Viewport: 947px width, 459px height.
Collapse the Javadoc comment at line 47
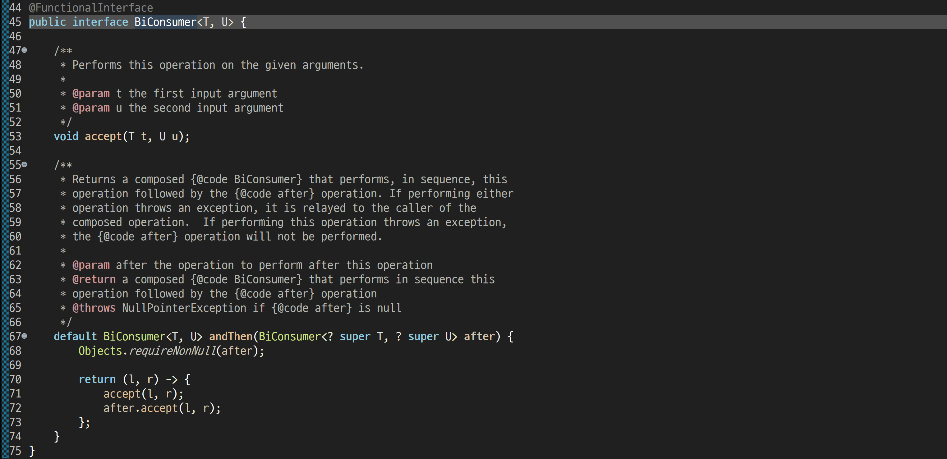point(24,50)
